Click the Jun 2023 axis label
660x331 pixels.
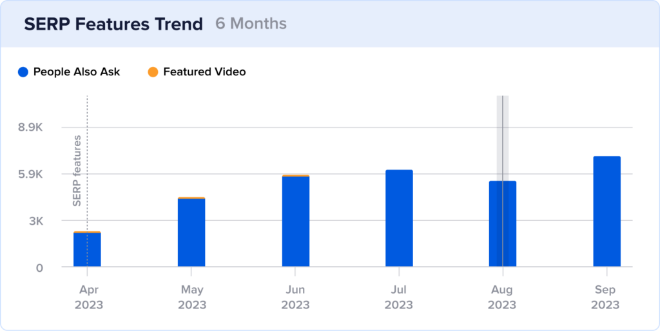click(x=295, y=297)
